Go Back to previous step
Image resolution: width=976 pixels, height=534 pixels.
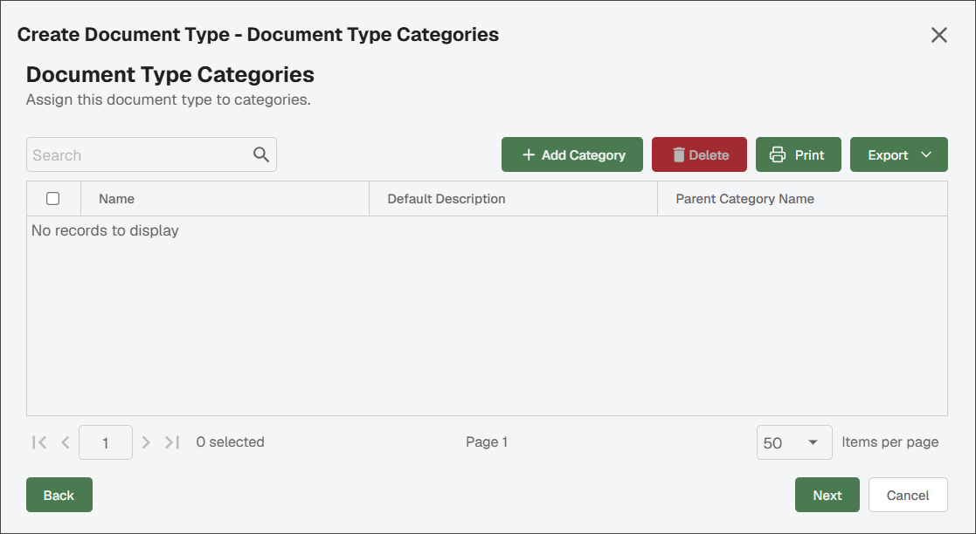(59, 495)
